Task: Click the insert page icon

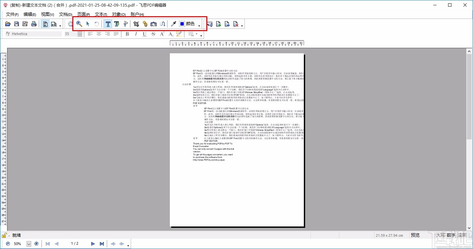Action: pyautogui.click(x=219, y=24)
